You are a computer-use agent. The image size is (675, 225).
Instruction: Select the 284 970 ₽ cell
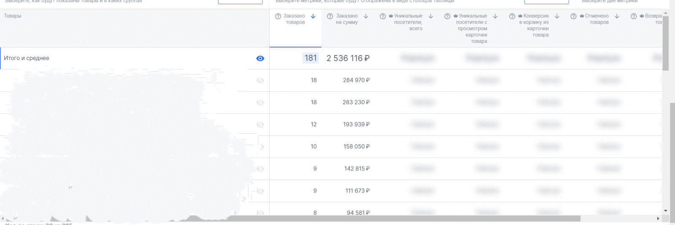tap(356, 80)
